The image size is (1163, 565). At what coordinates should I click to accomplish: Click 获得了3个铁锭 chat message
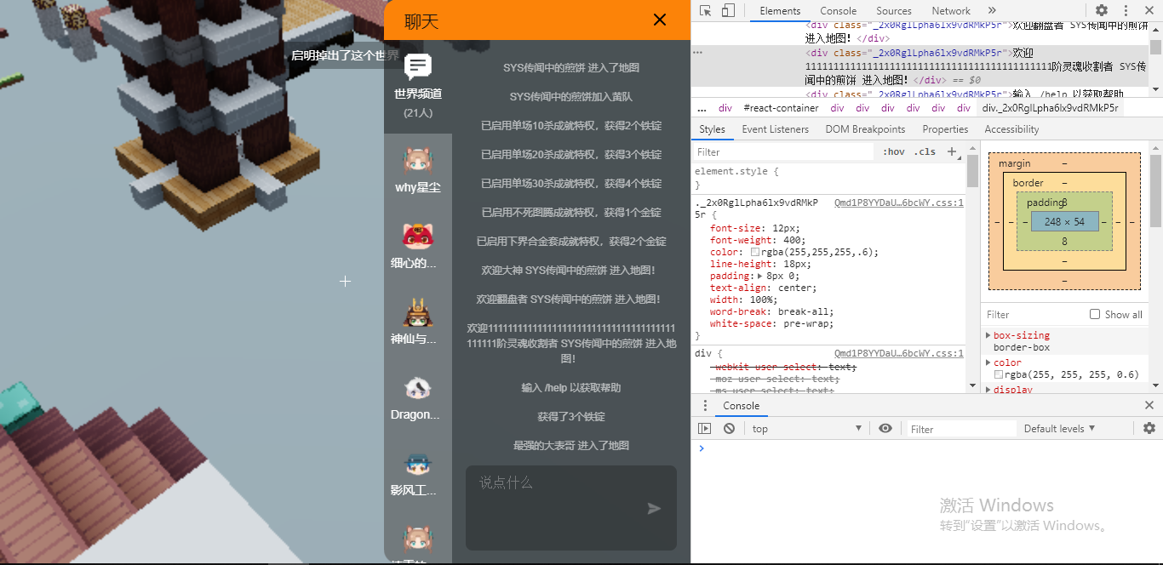click(571, 416)
